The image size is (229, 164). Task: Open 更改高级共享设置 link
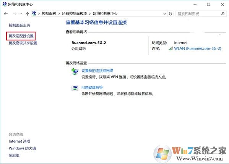tap(23, 43)
